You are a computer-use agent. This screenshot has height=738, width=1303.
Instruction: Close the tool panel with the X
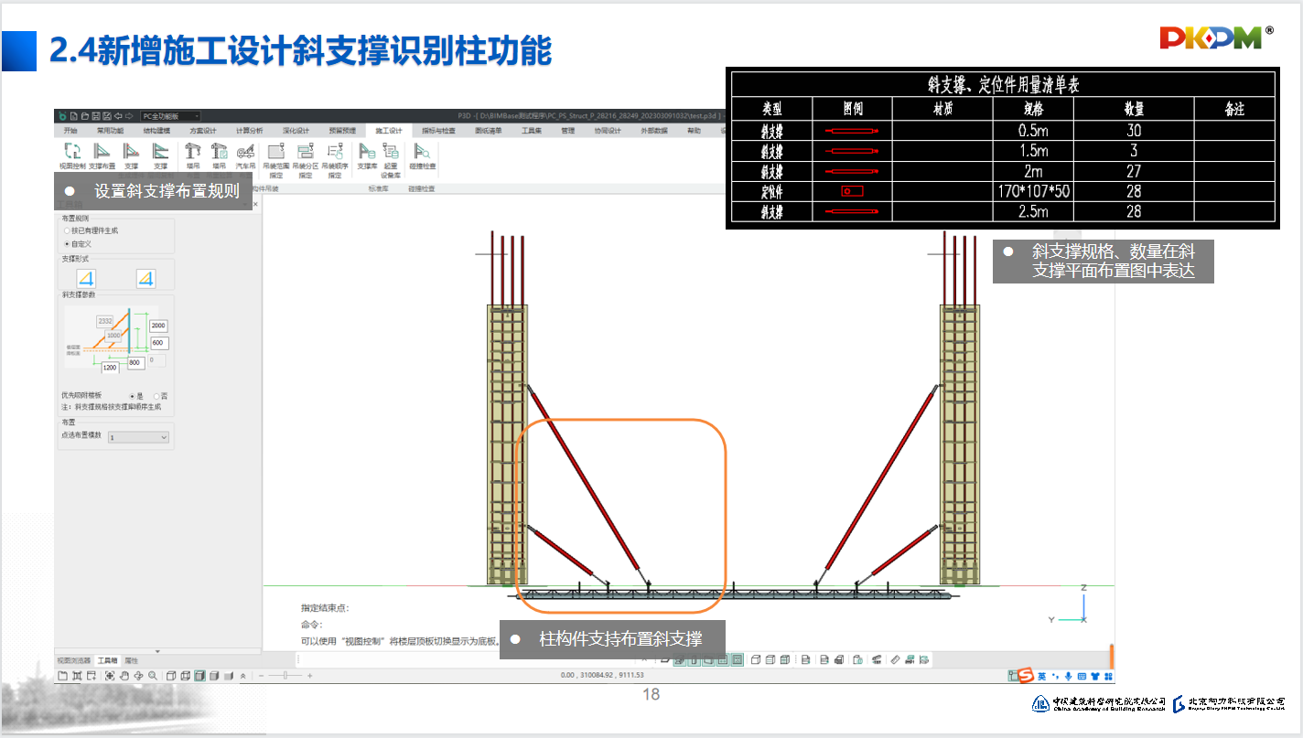255,205
